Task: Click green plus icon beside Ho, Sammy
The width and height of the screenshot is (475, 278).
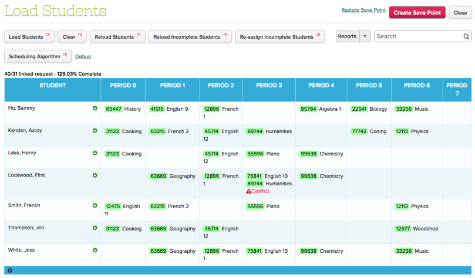Action: (x=95, y=109)
